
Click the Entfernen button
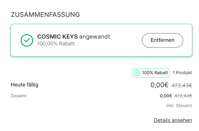(162, 40)
